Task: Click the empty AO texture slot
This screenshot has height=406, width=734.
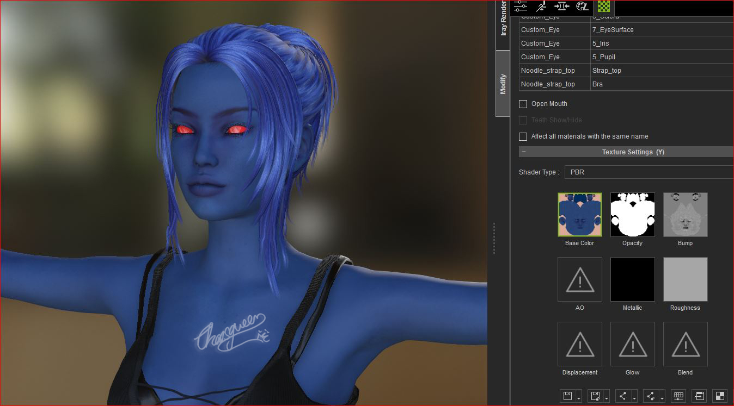Action: [x=580, y=279]
